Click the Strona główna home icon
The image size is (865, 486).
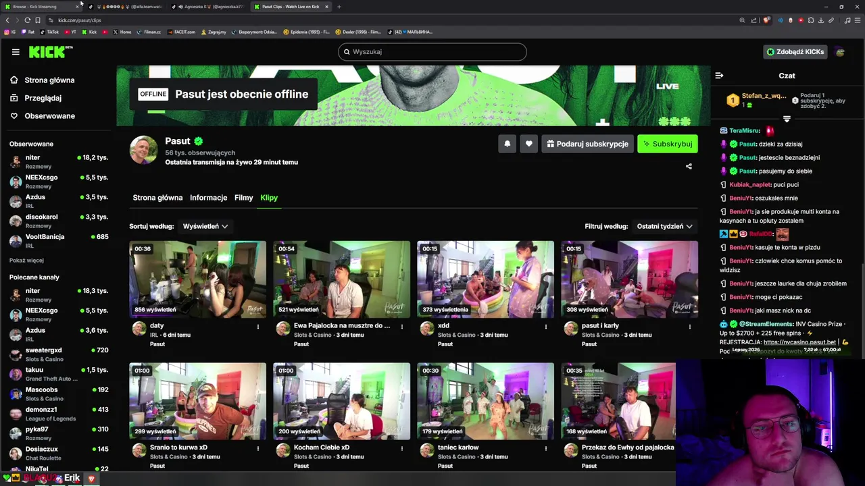pos(14,80)
